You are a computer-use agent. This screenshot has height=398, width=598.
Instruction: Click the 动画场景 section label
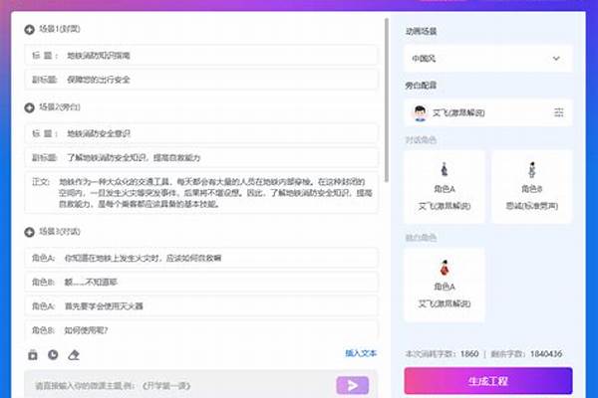coord(421,31)
